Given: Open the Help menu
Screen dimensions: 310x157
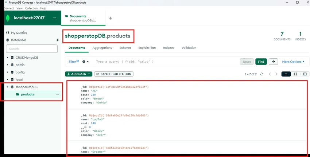Looking at the screenshot, I should coord(43,8).
